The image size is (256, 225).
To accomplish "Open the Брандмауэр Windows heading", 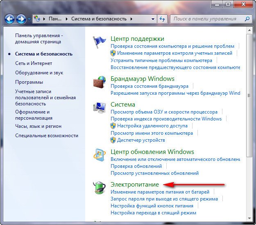I will pos(143,79).
